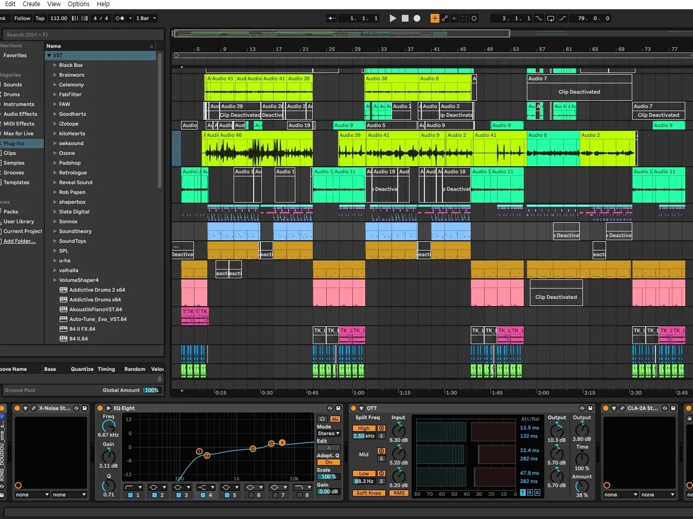Open the 1 Bar quantization menu
Image resolution: width=693 pixels, height=519 pixels.
[x=146, y=18]
